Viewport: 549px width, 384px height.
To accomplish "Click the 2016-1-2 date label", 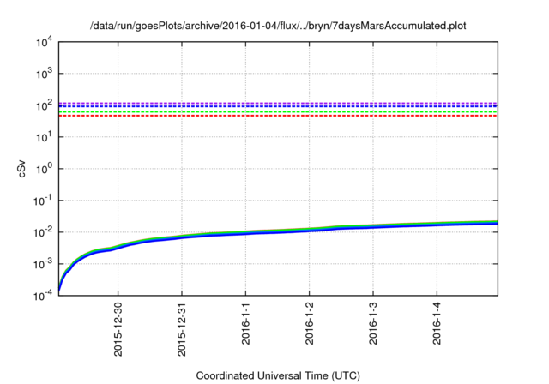I will pyautogui.click(x=310, y=323).
